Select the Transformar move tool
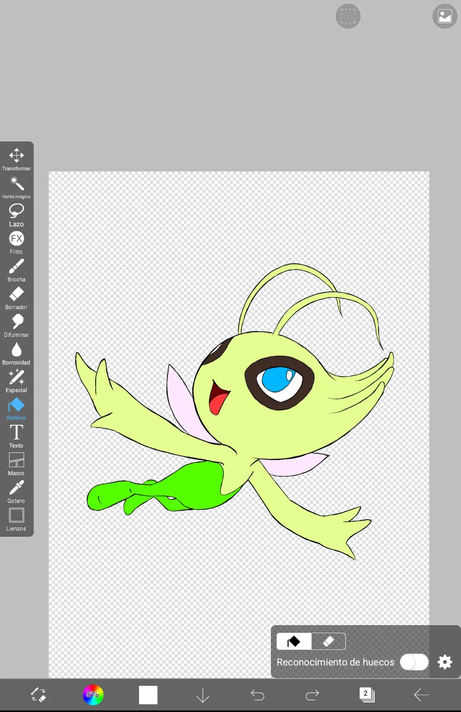This screenshot has width=461, height=712. pos(16,159)
